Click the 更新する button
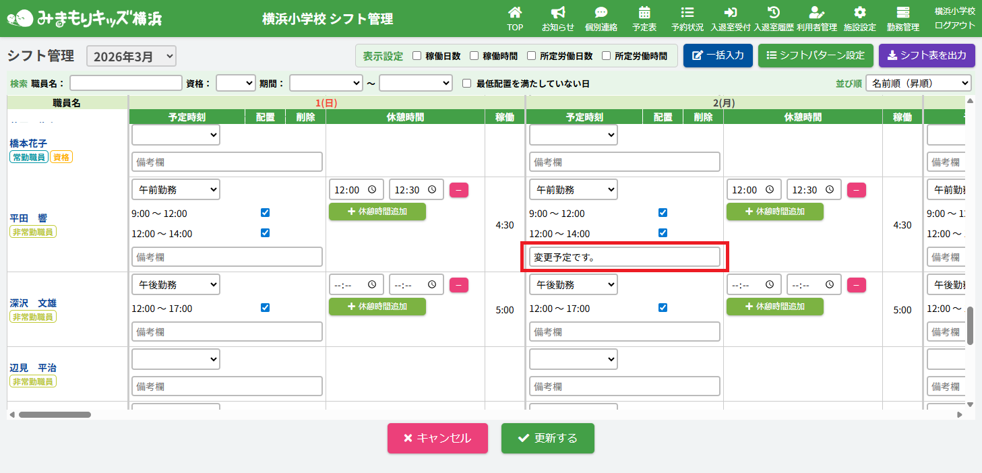The height and width of the screenshot is (473, 982). tap(547, 438)
